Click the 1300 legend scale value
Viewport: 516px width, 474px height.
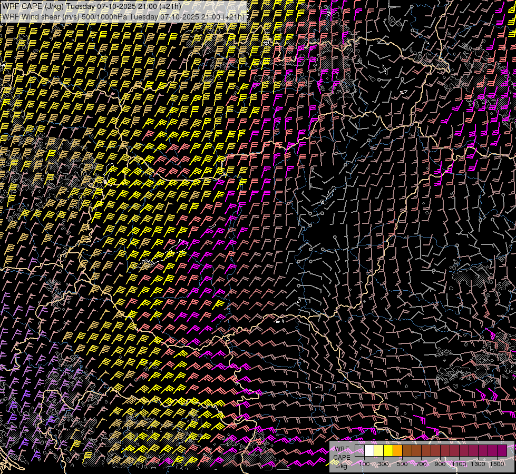[x=478, y=464]
